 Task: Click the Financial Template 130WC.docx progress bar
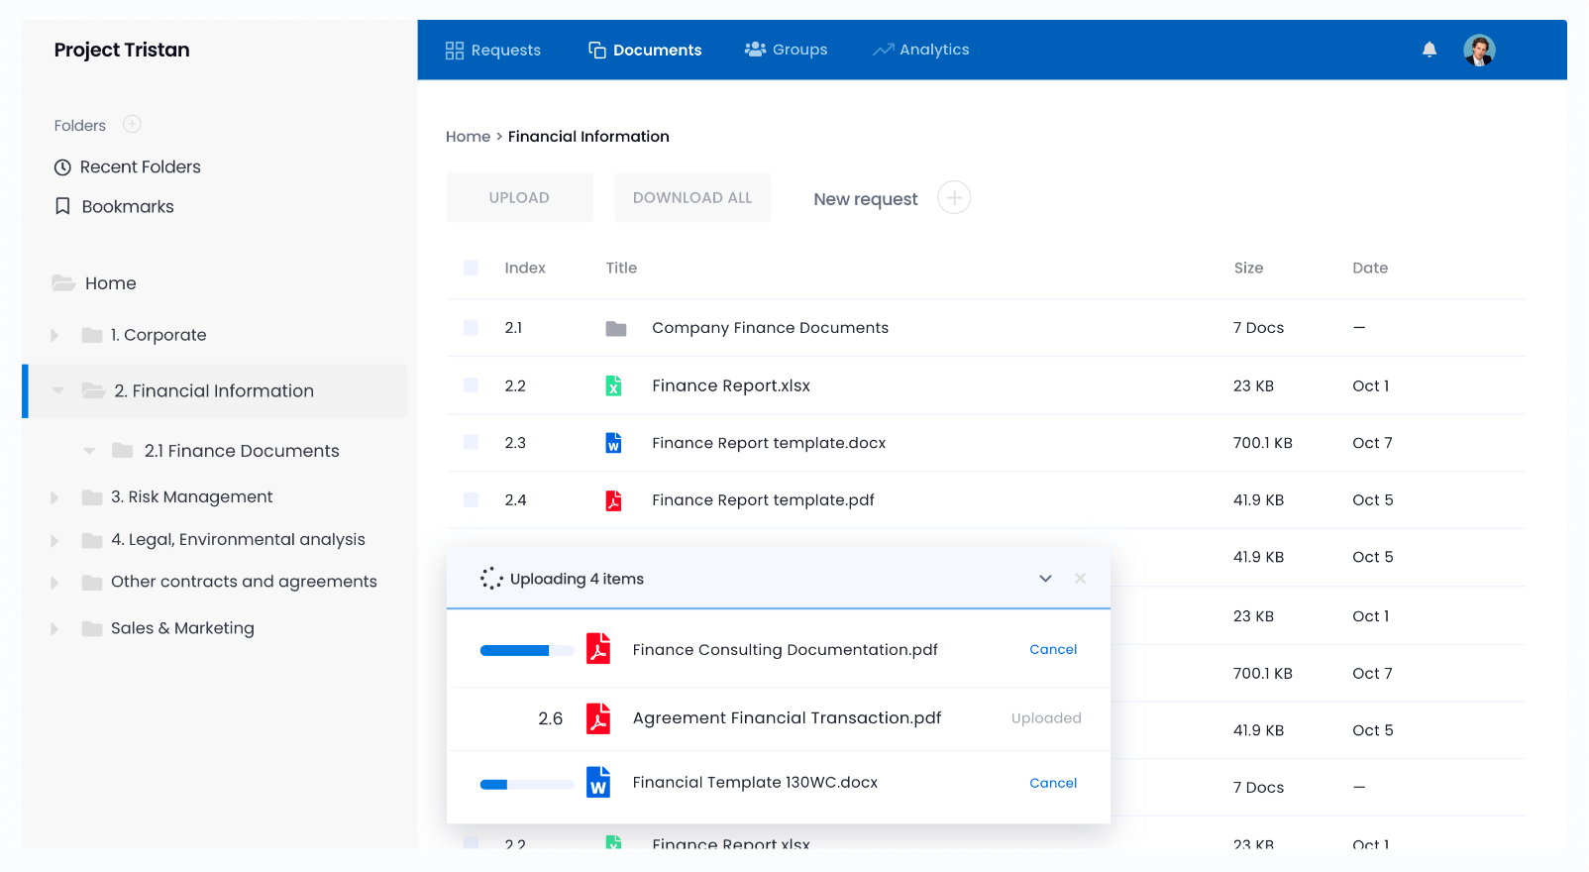tap(526, 785)
